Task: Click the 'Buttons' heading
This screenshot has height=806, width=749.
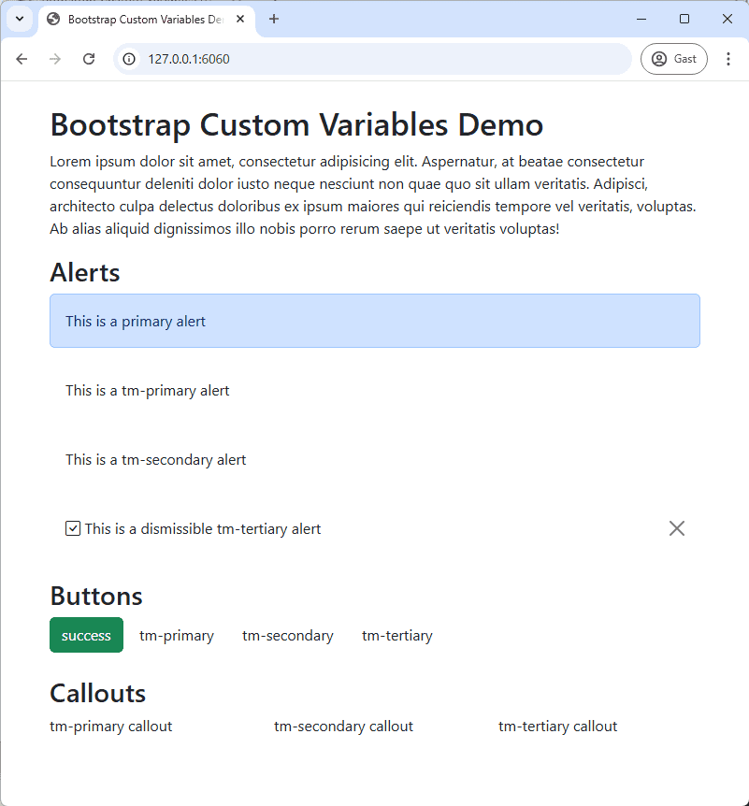Action: pyautogui.click(x=96, y=597)
